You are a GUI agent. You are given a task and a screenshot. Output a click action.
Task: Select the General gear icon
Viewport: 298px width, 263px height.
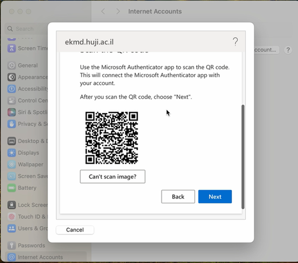point(12,65)
